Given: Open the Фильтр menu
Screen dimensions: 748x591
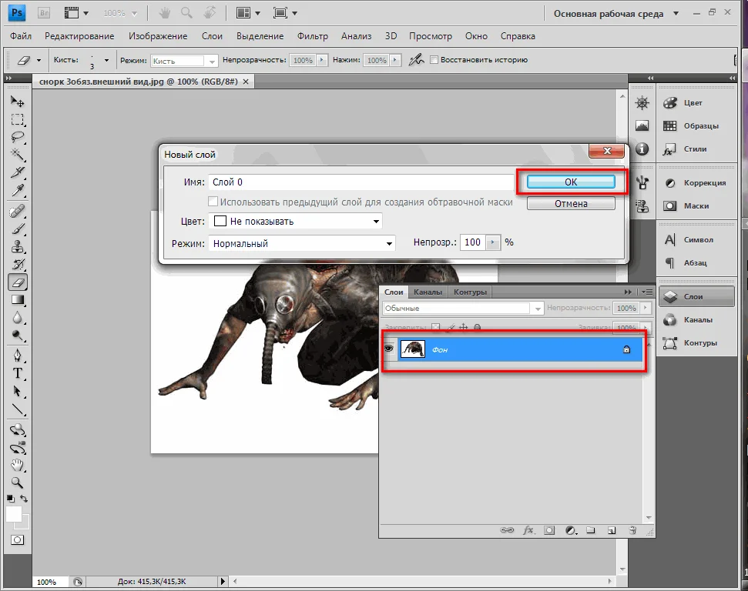Looking at the screenshot, I should (x=312, y=36).
